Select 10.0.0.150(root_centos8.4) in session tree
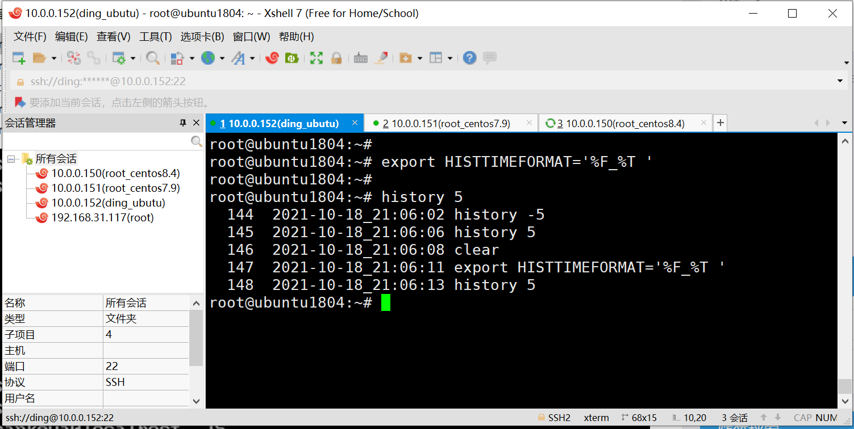 click(115, 173)
